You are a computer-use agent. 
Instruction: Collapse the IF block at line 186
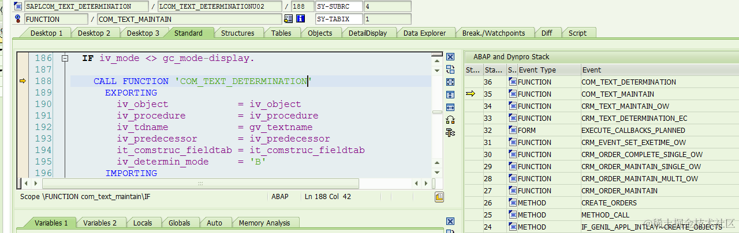click(x=65, y=58)
